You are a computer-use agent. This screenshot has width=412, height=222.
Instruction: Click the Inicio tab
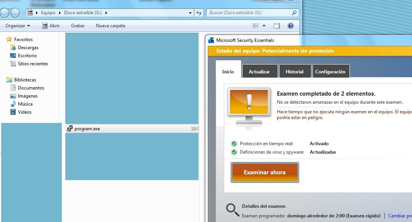pos(228,71)
